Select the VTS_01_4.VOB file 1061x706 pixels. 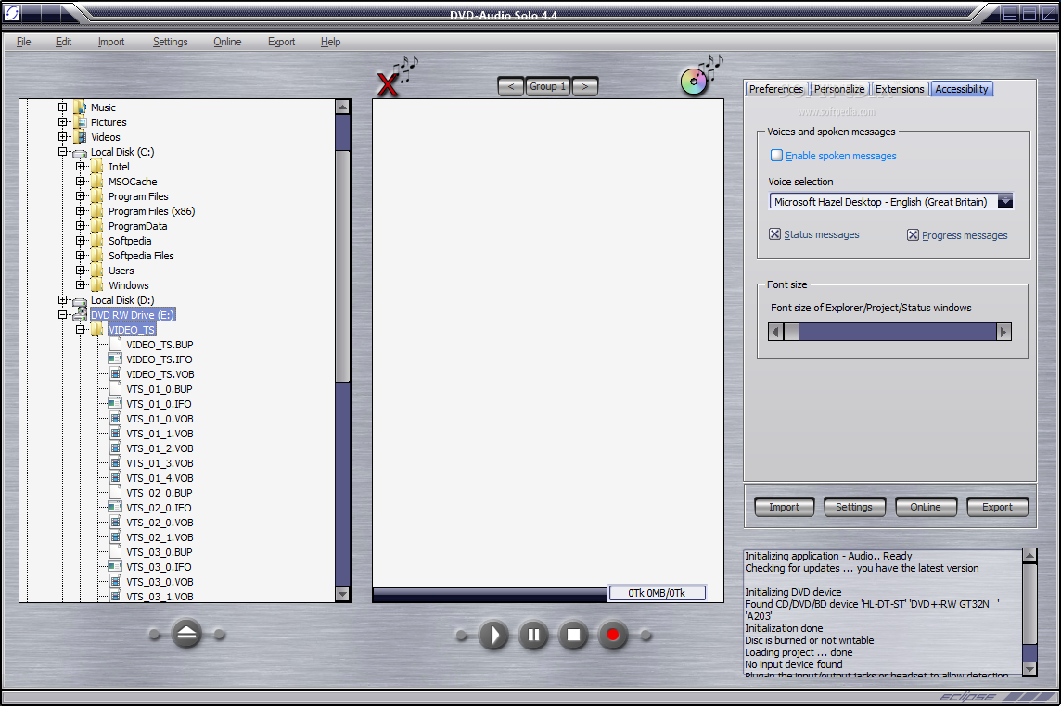tap(160, 478)
